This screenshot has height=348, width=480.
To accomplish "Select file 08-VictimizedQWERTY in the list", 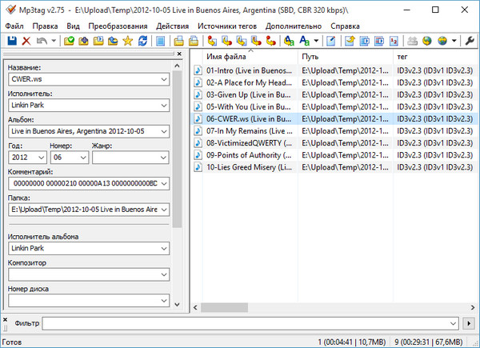I will point(250,143).
